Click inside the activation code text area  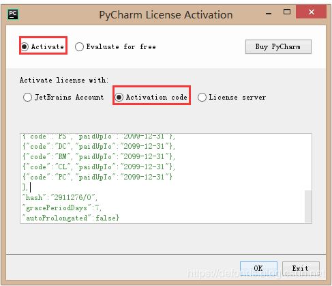[166, 178]
